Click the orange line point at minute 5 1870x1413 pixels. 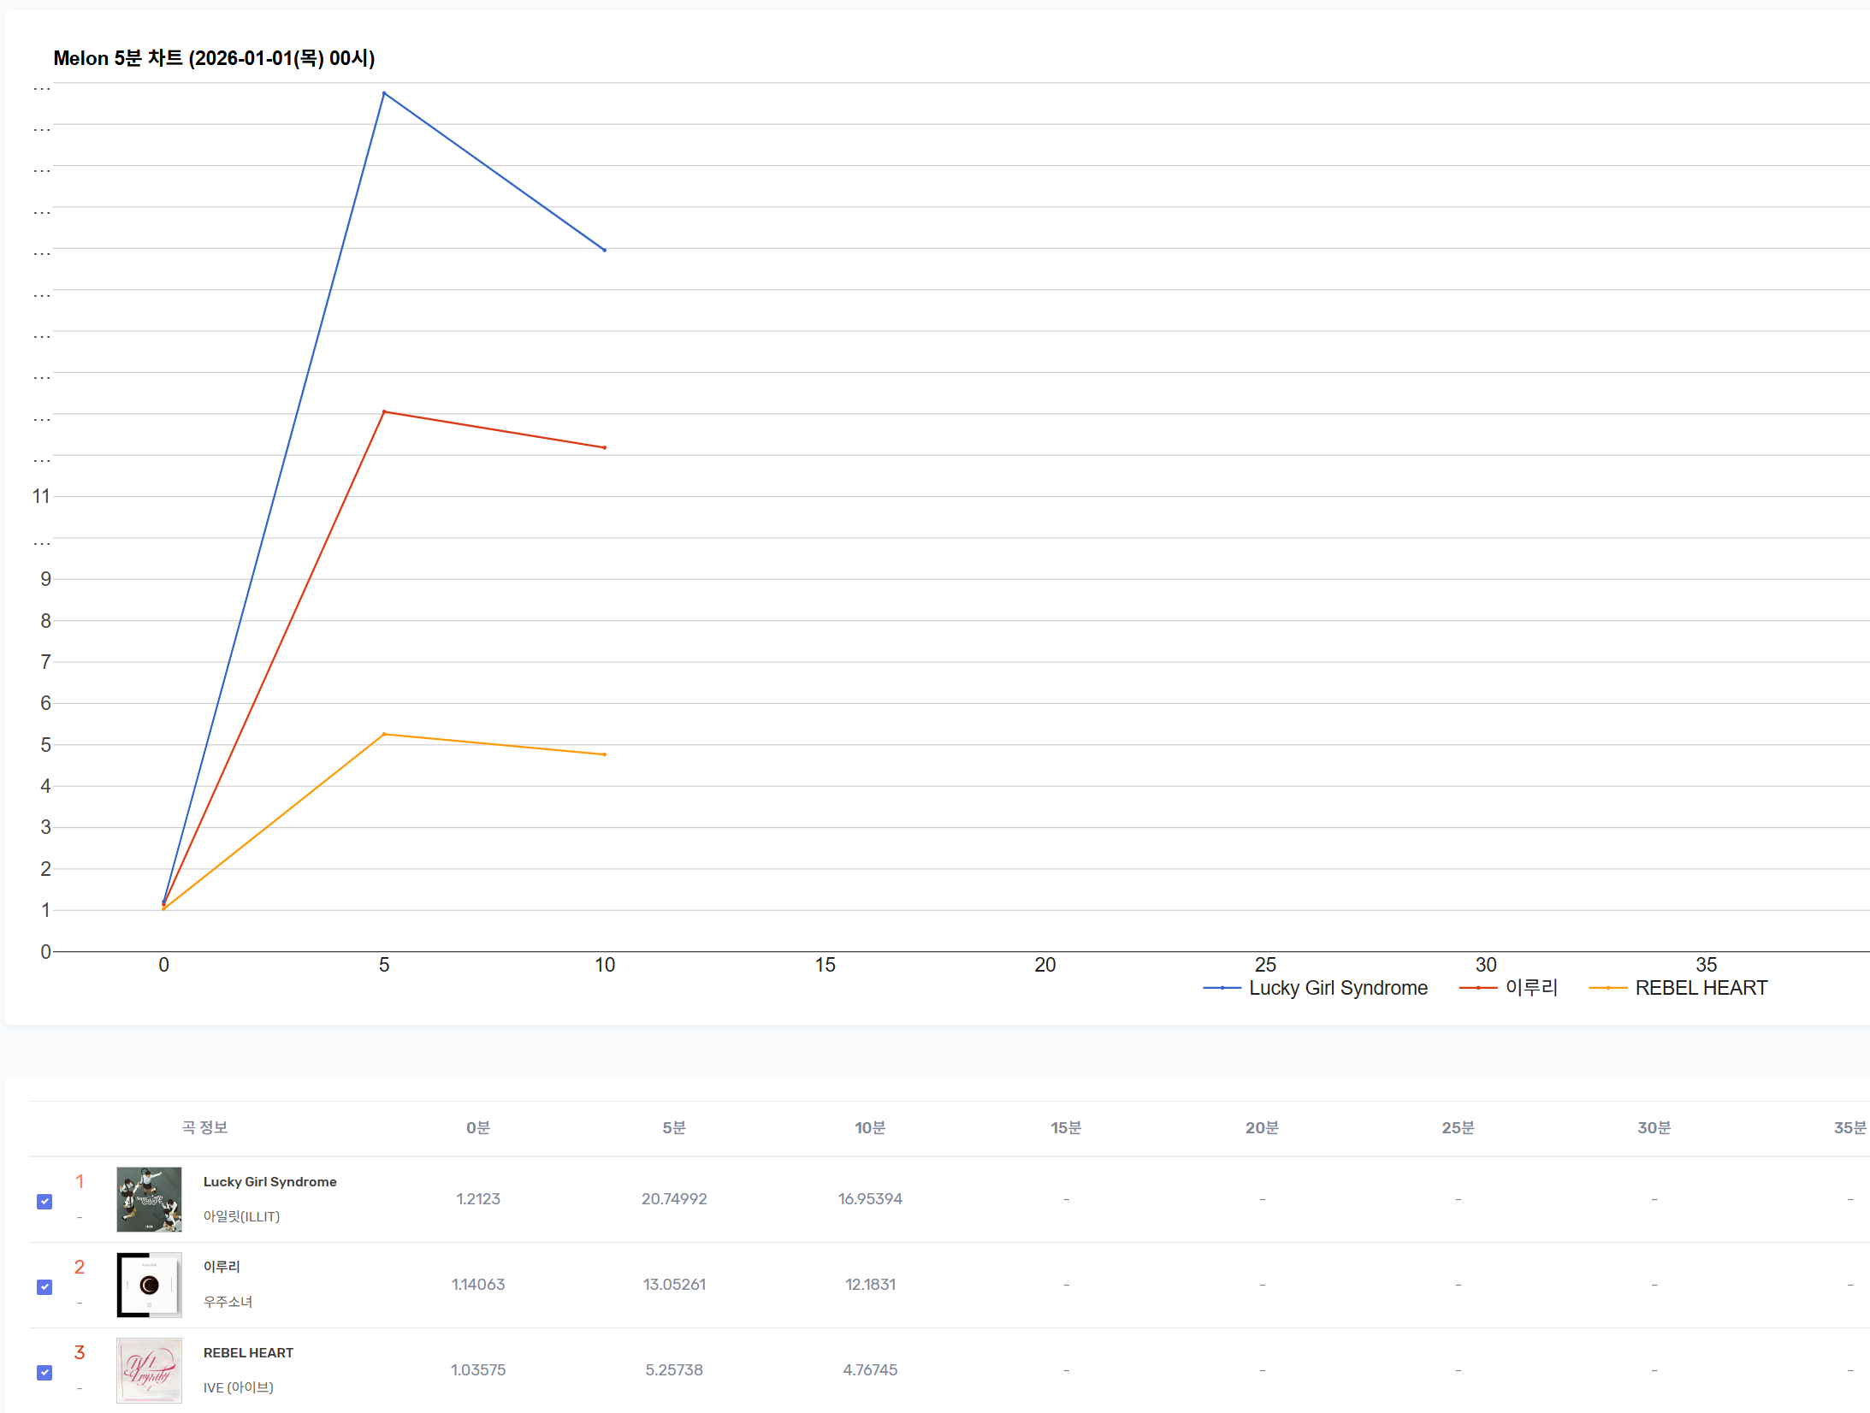[x=384, y=734]
